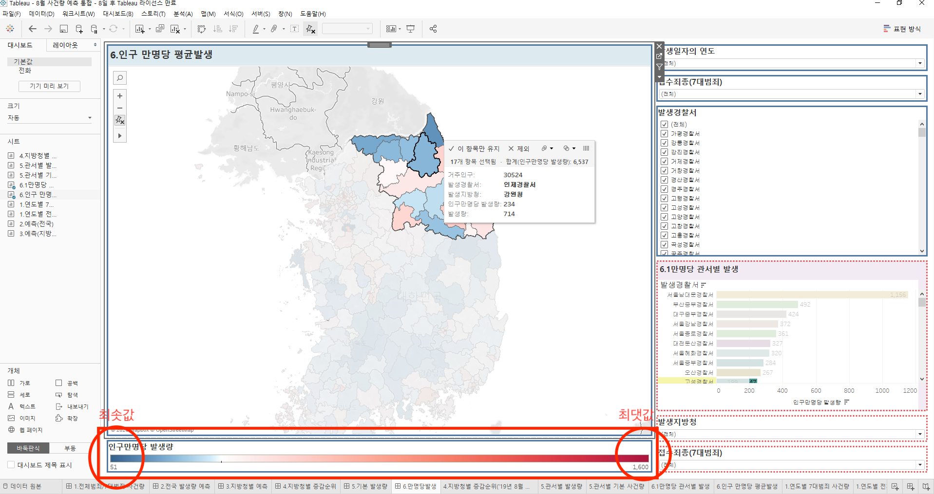
Task: Open the Fit dropdown in the toolbar
Action: coord(347,29)
